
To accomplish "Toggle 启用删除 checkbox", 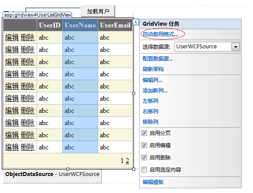I will tap(144, 157).
